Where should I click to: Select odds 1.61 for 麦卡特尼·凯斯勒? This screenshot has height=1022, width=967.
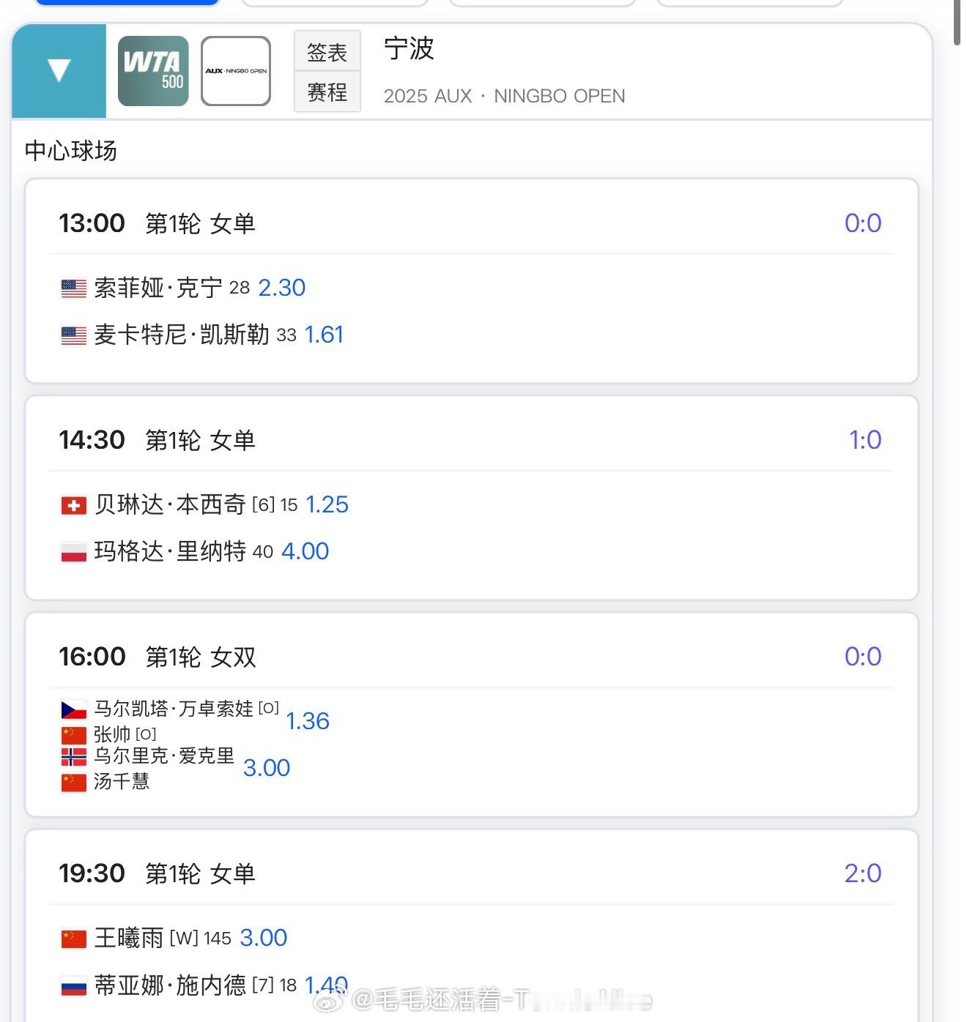(x=324, y=335)
